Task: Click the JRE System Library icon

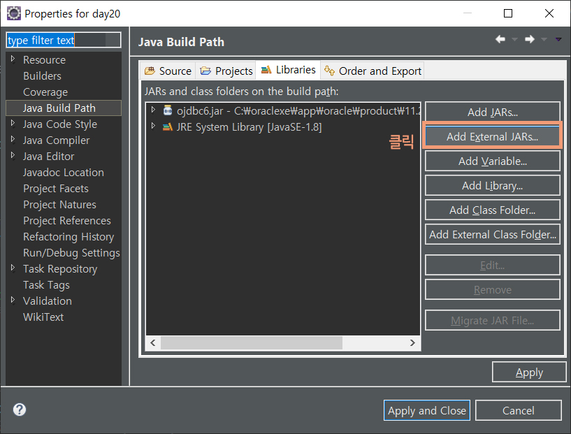Action: tap(168, 127)
